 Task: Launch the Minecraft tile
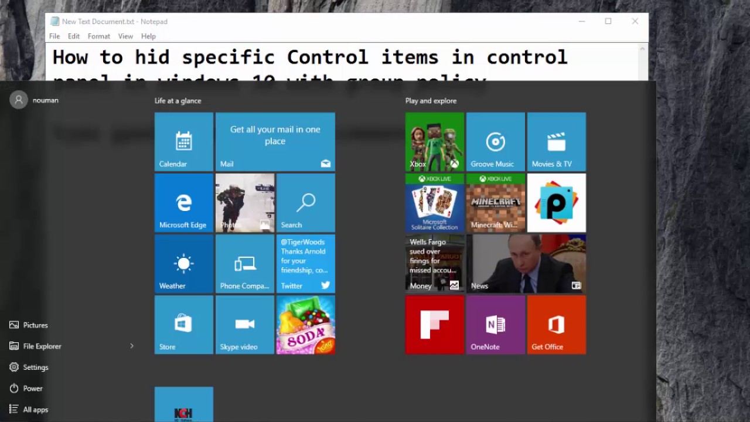pos(496,203)
